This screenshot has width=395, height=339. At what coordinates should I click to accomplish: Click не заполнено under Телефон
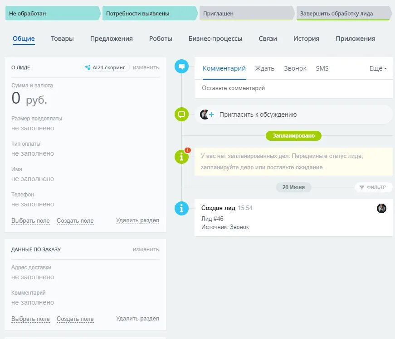(33, 205)
